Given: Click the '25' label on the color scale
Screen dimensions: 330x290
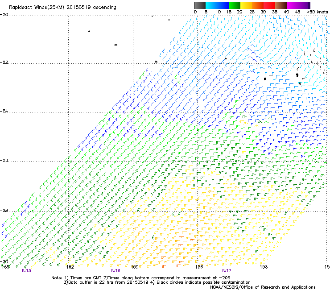Looking at the screenshot, I should pyautogui.click(x=252, y=12).
